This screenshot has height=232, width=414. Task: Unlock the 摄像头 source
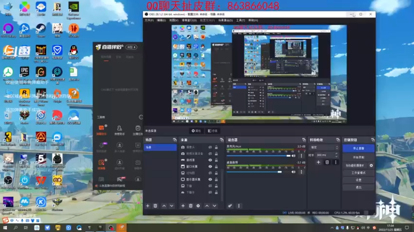click(216, 147)
